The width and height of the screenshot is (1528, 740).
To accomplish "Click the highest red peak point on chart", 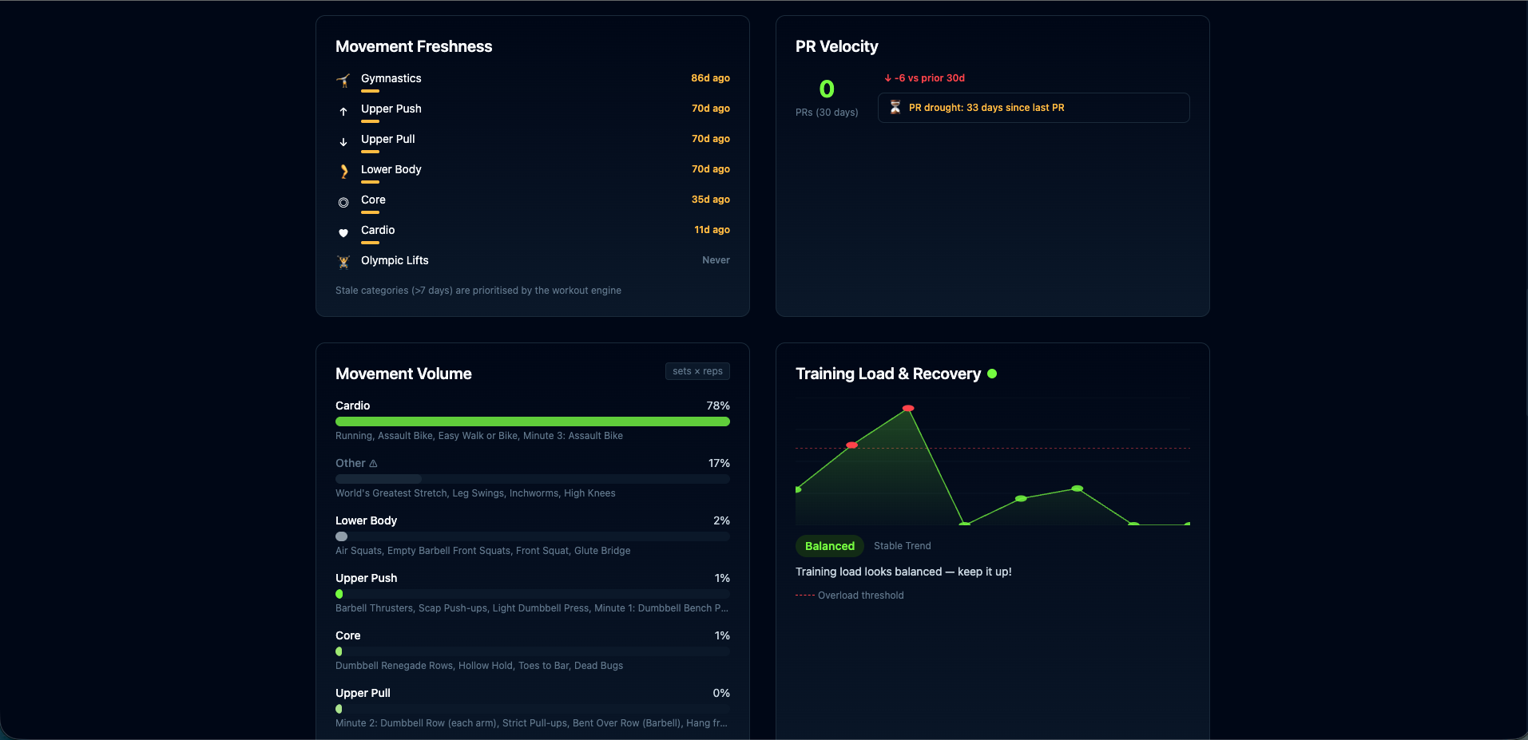I will coord(908,409).
